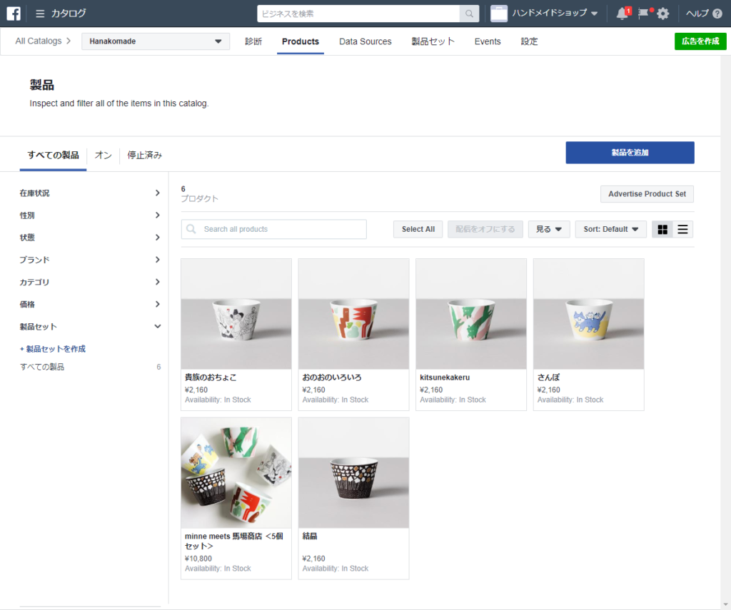
Task: Open the Events tab
Action: pos(488,41)
